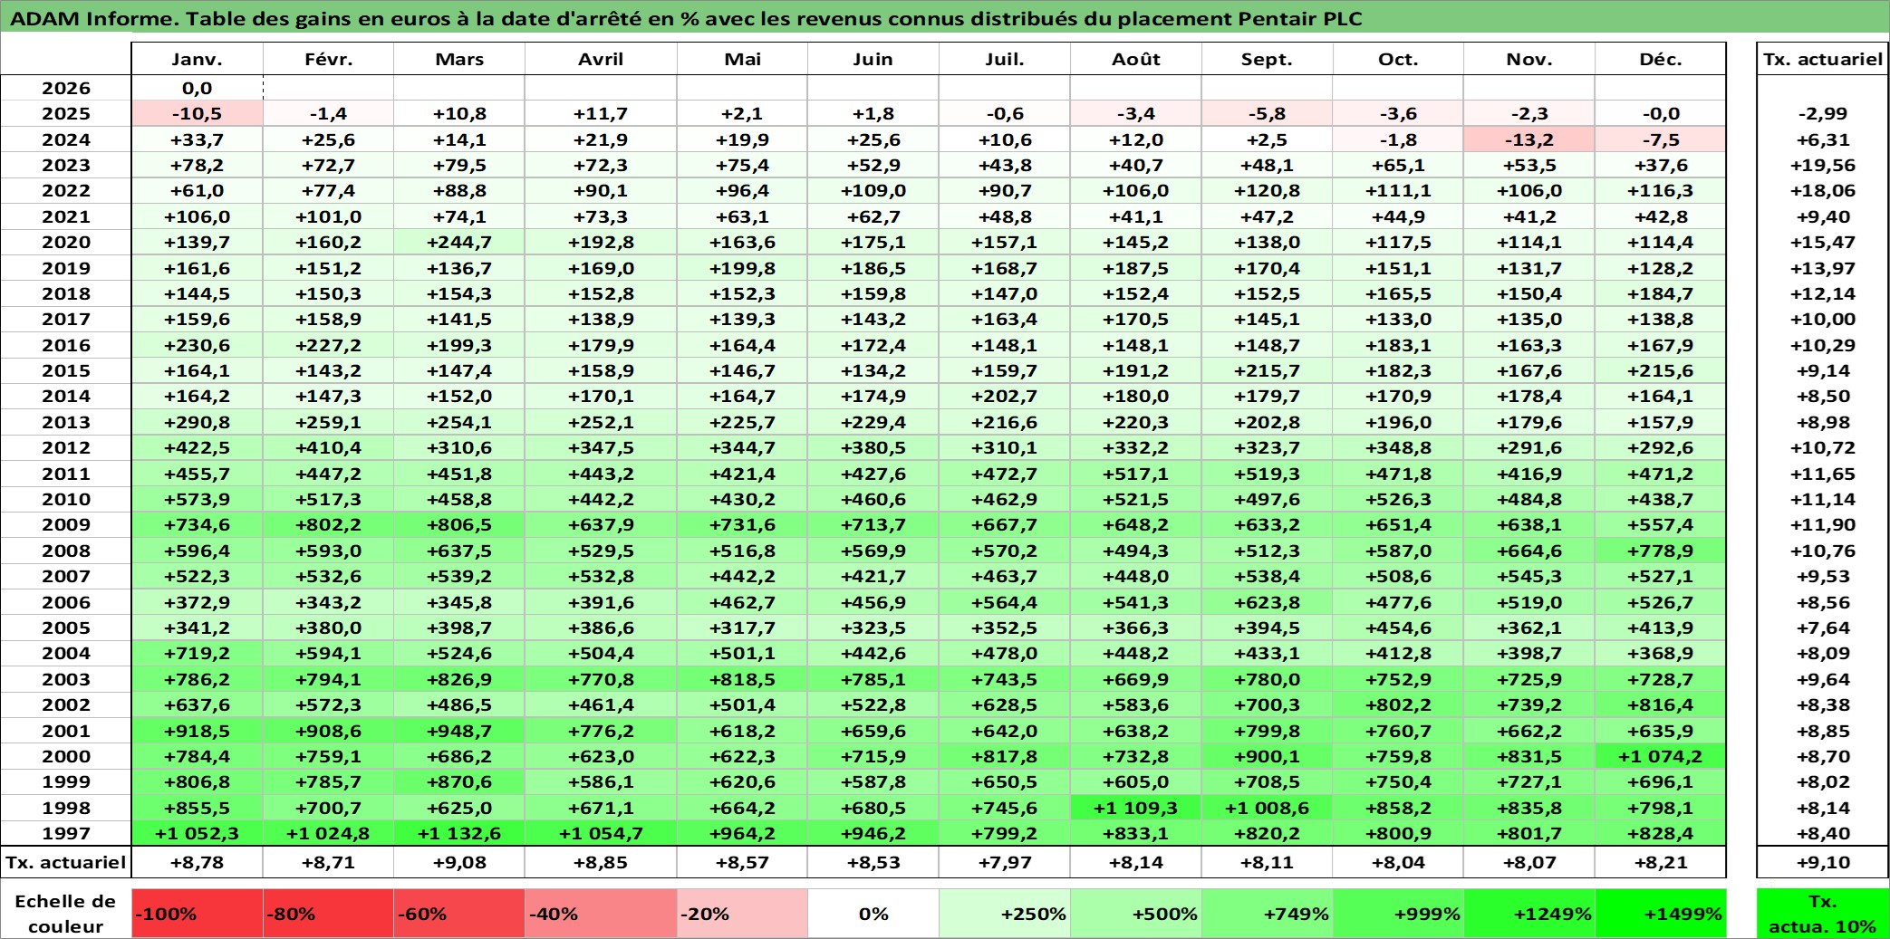This screenshot has height=939, width=1890.
Task: Click the -60% color scale swatch
Action: (x=459, y=914)
